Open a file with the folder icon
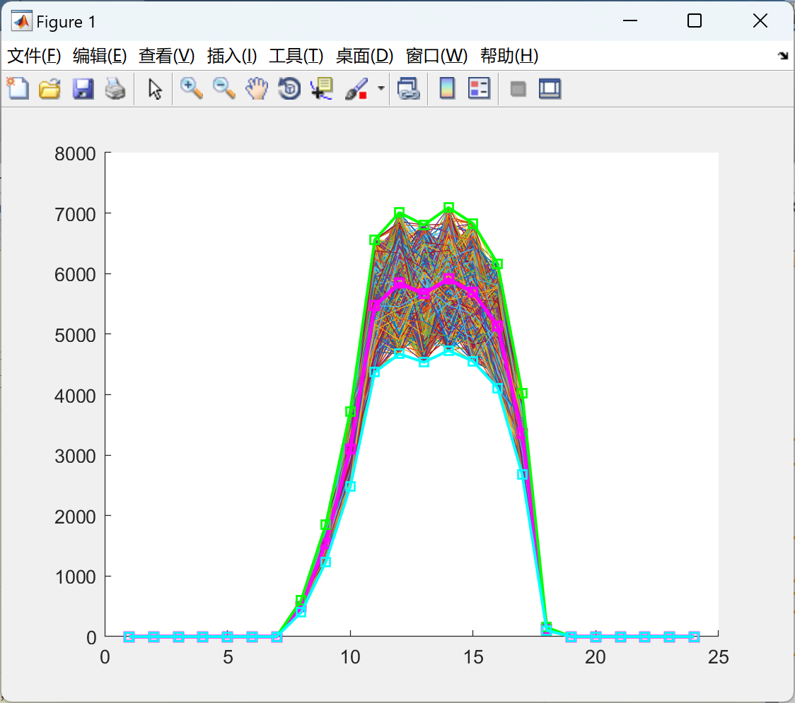 click(x=50, y=88)
